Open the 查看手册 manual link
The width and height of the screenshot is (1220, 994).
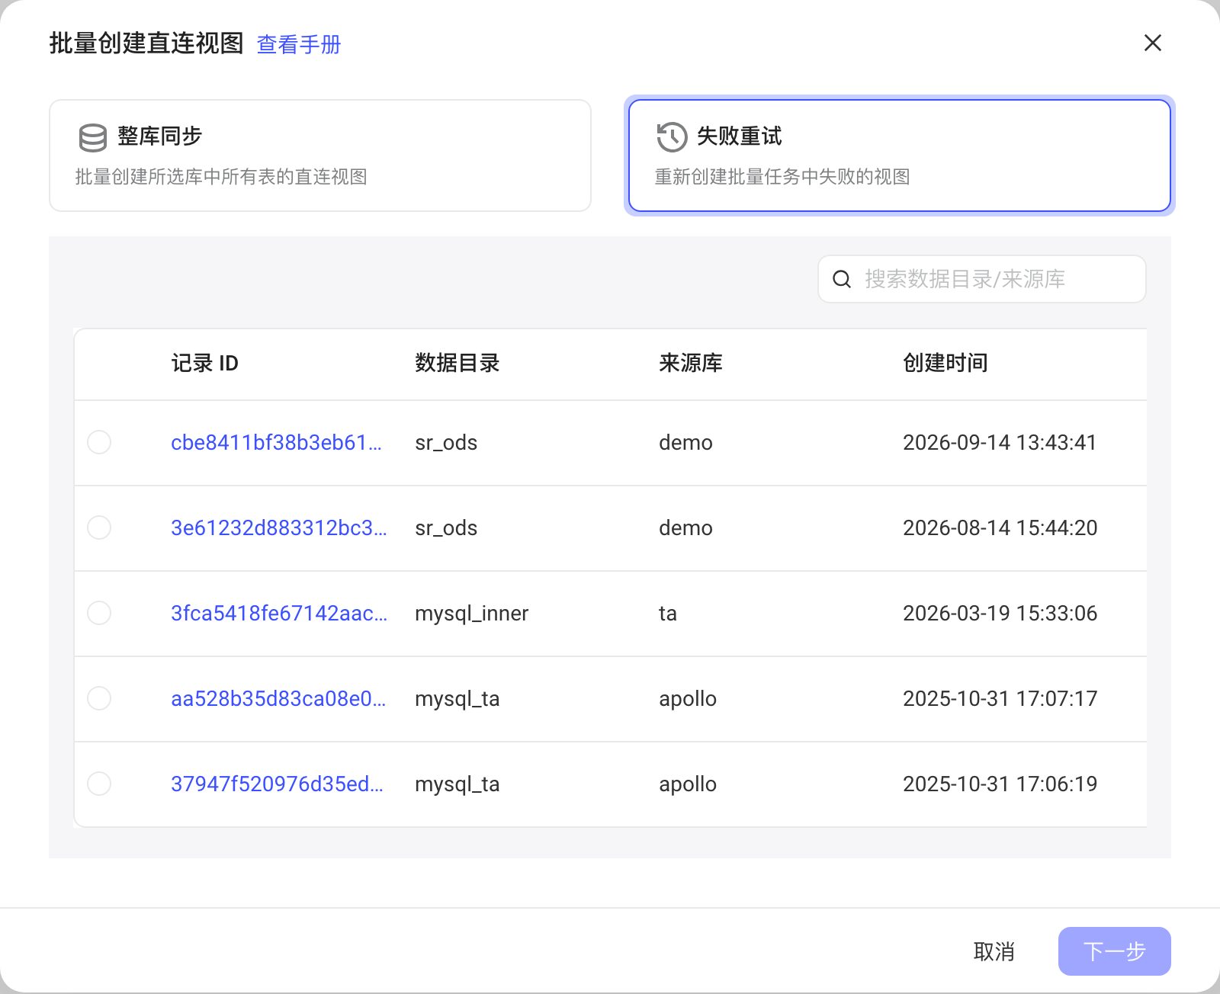coord(299,44)
